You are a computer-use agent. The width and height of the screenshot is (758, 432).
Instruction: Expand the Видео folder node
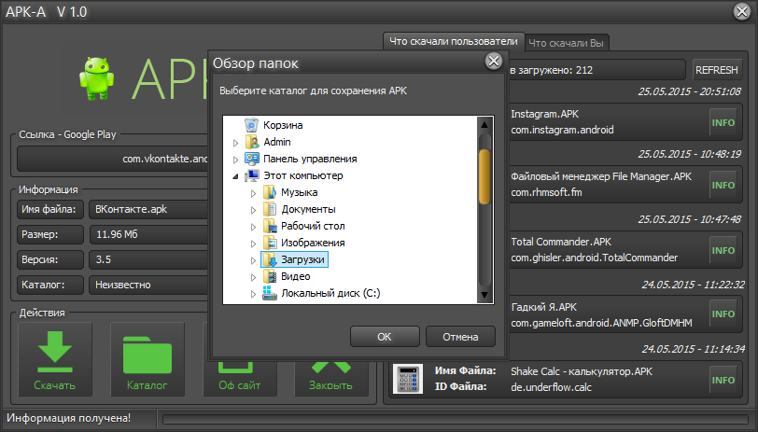point(253,277)
